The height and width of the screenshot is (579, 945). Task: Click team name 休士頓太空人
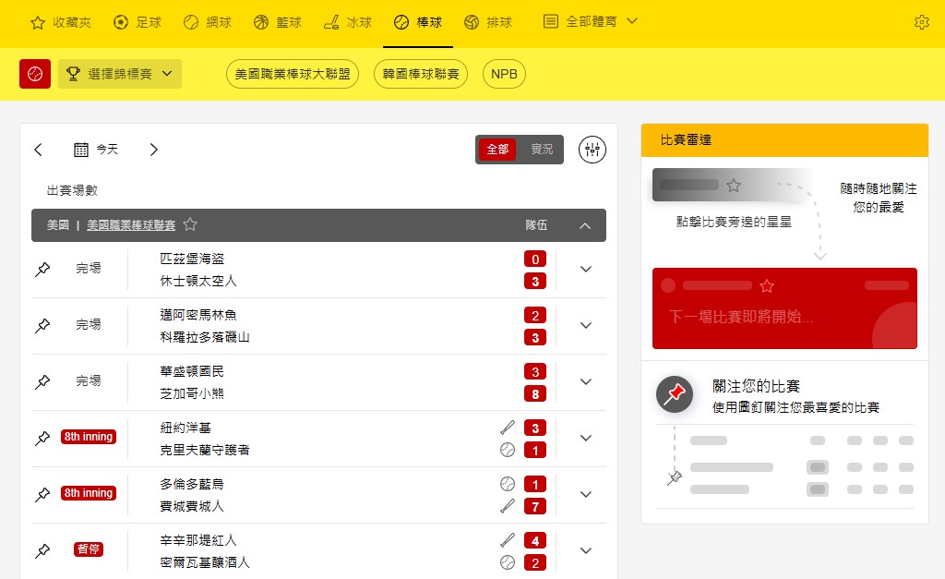pos(198,281)
